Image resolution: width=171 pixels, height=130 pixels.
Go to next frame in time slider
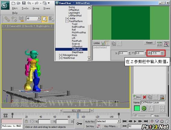click(92, 110)
